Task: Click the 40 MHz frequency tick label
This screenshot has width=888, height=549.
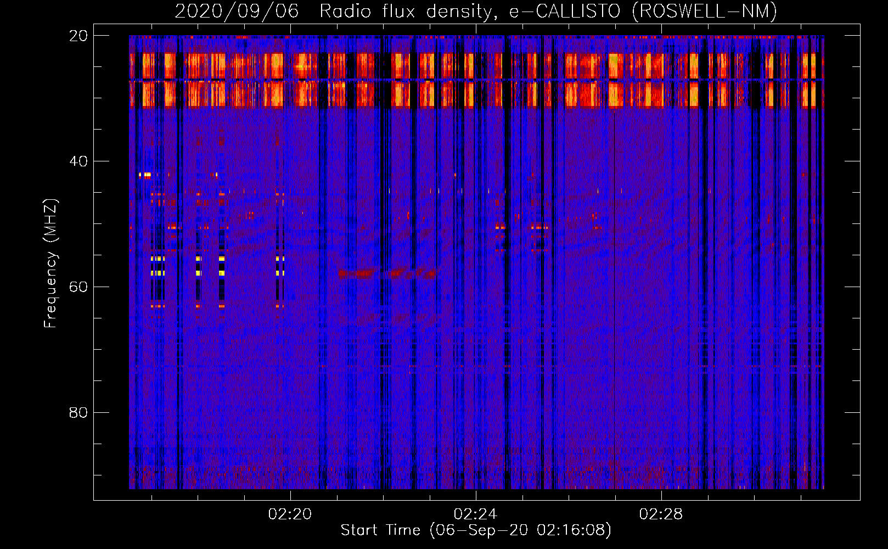Action: click(78, 161)
